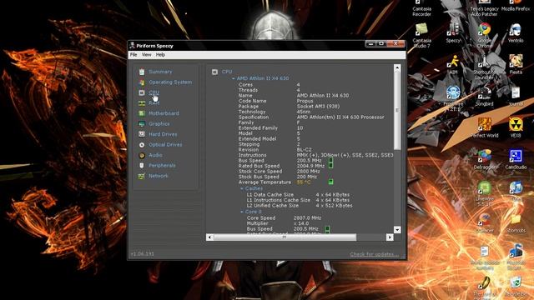Open the Summary section icon in Speccy sidebar
This screenshot has height=300, width=534.
pyautogui.click(x=142, y=72)
